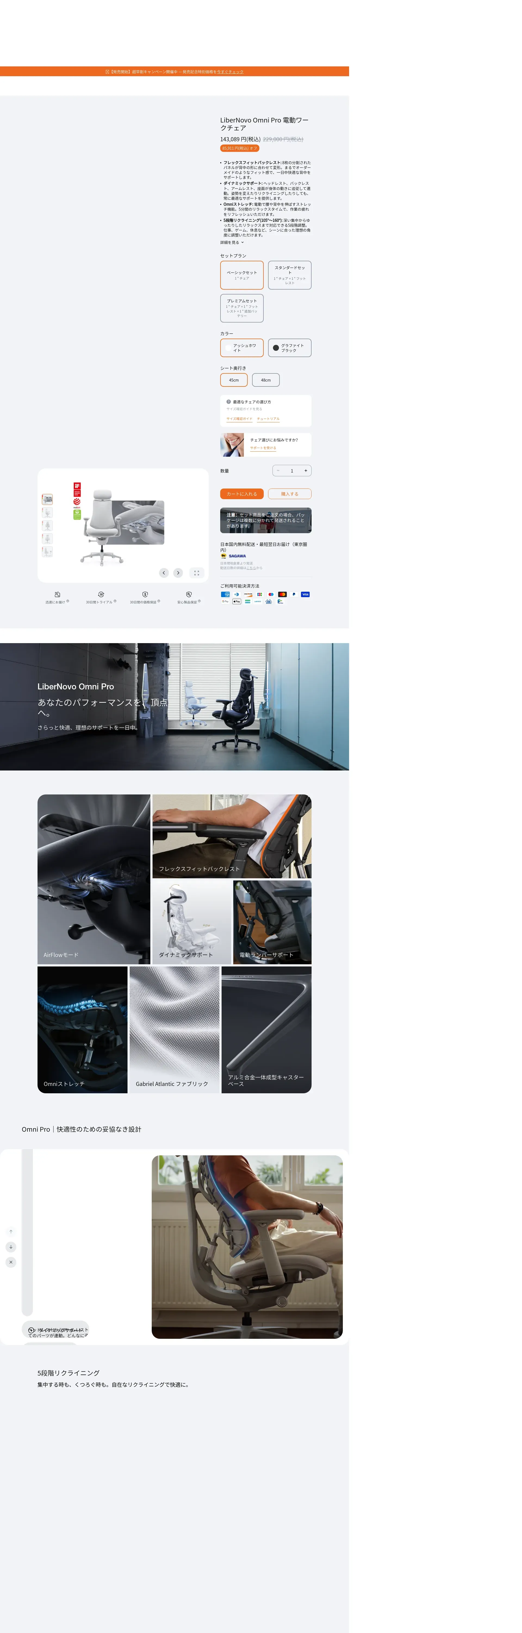
Task: Click the 5段階リクライニング heading
Action: (69, 1373)
